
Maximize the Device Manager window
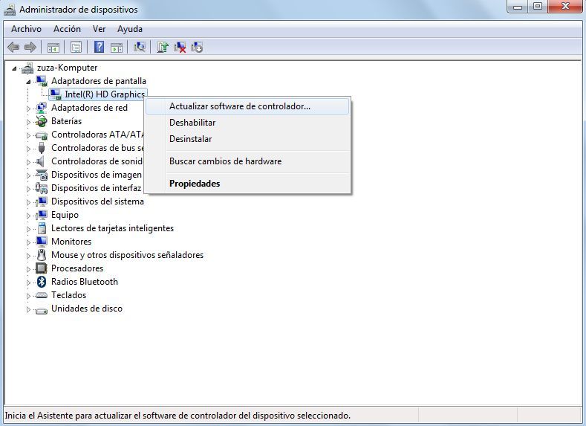[x=538, y=7]
